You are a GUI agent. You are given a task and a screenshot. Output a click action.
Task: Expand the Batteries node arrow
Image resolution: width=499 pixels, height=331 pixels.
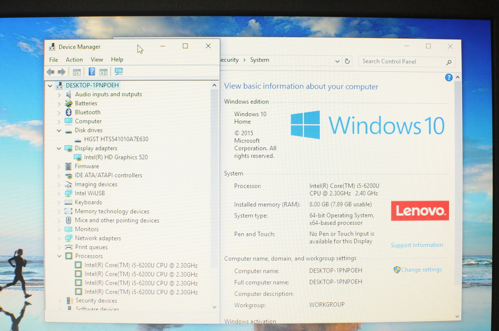59,104
